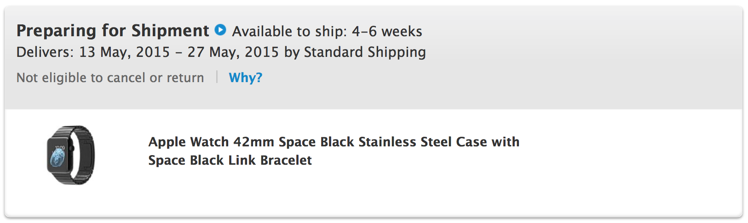The width and height of the screenshot is (748, 223).
Task: Select the "27 May, 2015" end date
Action: [233, 52]
